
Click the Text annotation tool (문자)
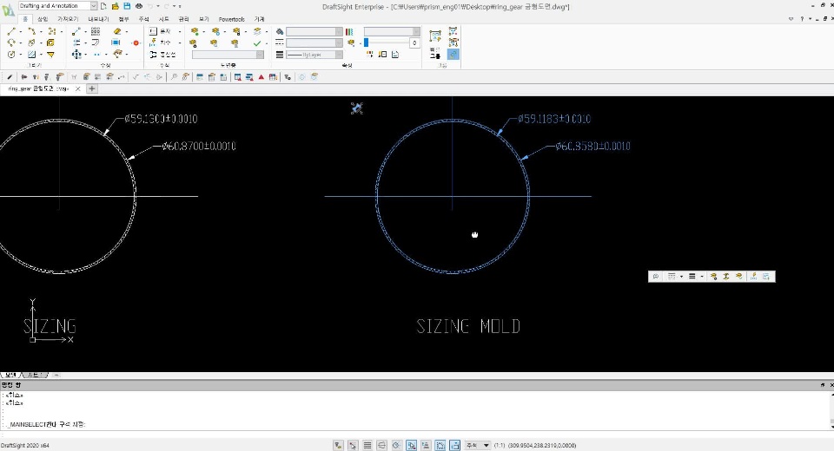(x=160, y=31)
